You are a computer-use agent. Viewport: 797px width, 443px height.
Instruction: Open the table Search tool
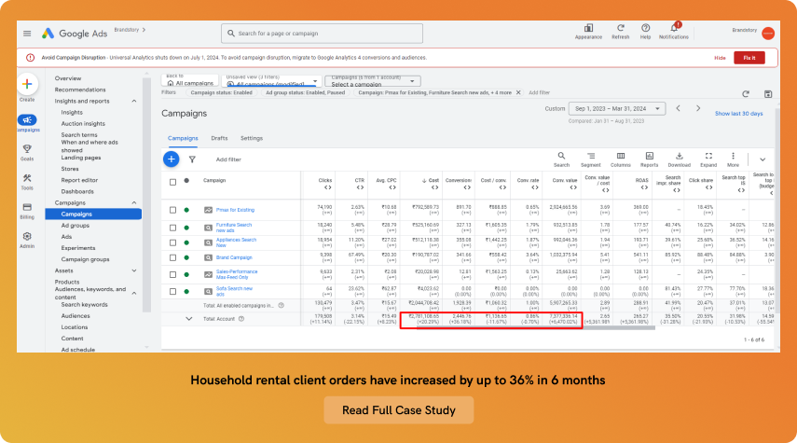(561, 159)
